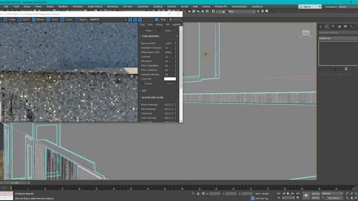Switch to the LightMix tab

(177, 25)
